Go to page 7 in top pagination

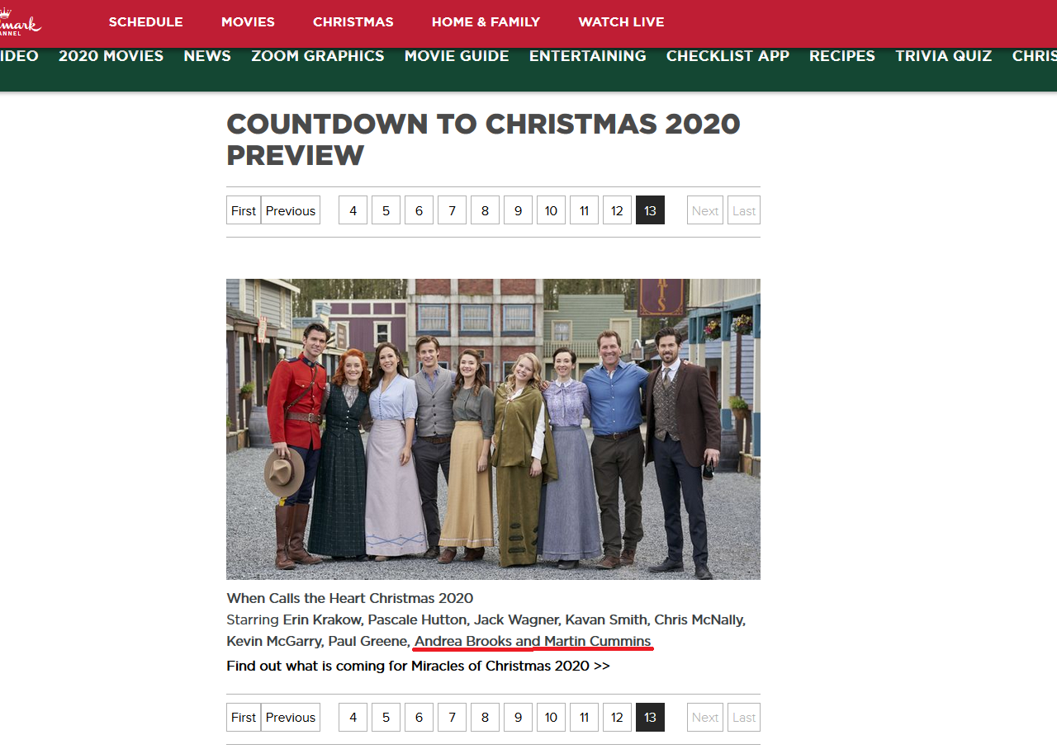[452, 210]
